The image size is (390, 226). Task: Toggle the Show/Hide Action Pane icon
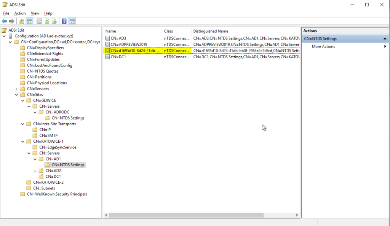71,21
